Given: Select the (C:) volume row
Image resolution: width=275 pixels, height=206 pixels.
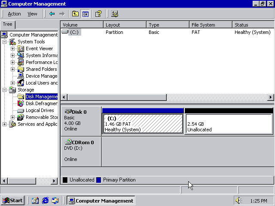Looking at the screenshot, I should 167,32.
